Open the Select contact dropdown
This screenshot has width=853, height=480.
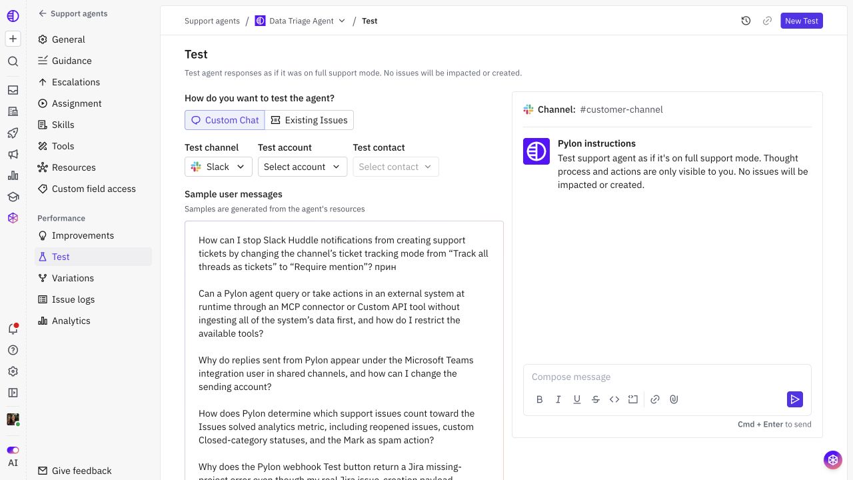coord(396,167)
